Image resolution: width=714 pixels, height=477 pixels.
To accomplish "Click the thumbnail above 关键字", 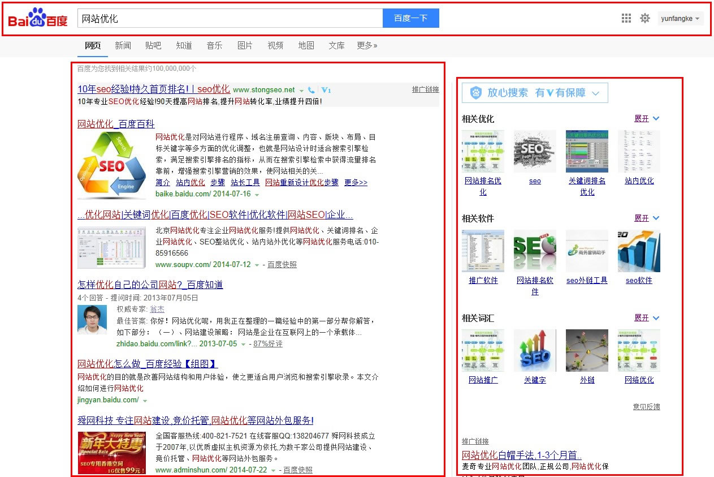I will coord(535,350).
